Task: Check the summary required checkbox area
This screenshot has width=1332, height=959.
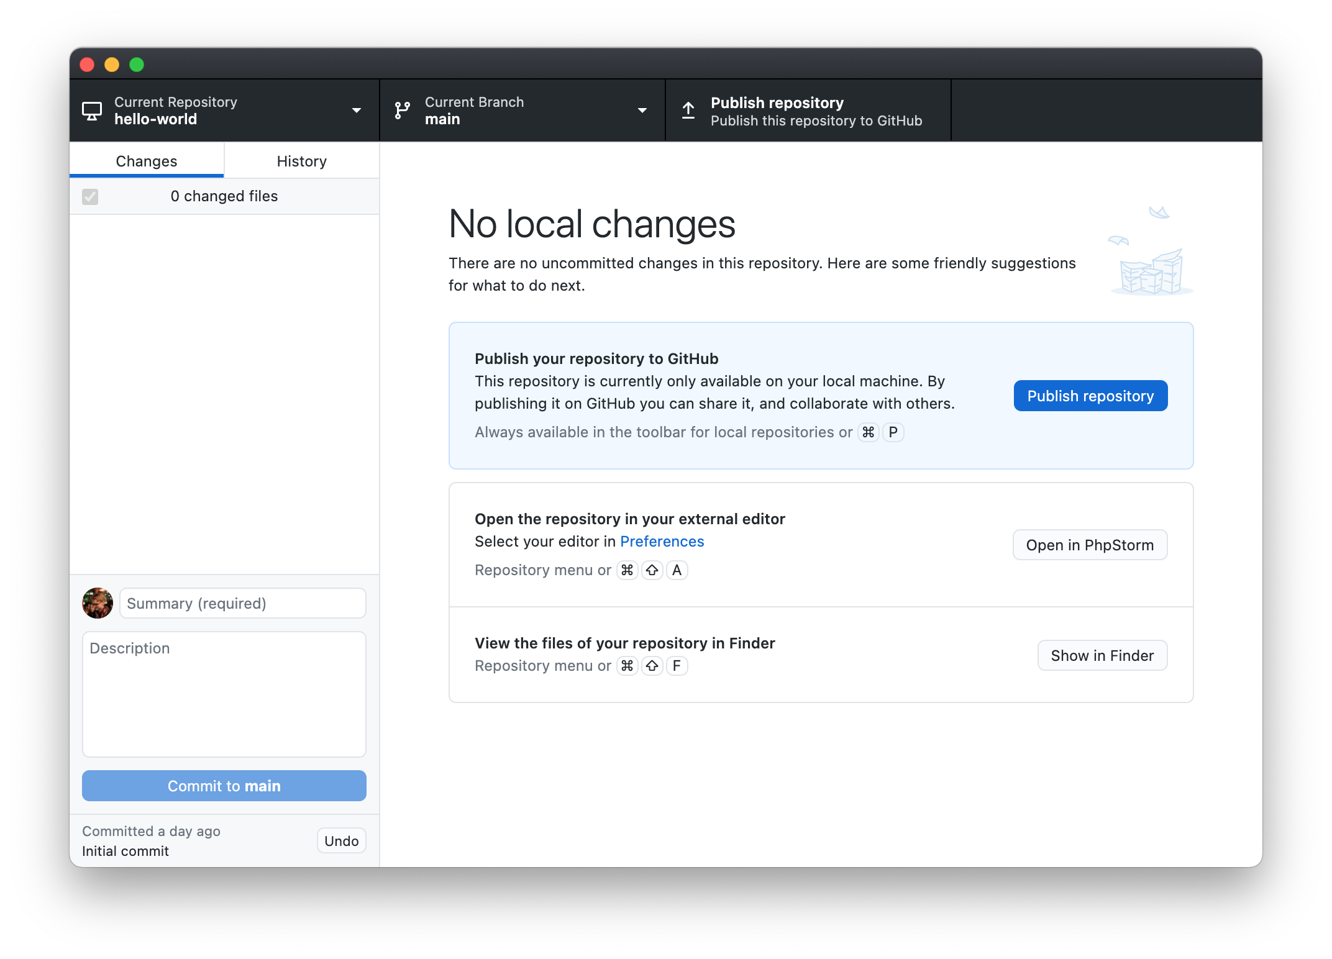Action: click(x=241, y=602)
